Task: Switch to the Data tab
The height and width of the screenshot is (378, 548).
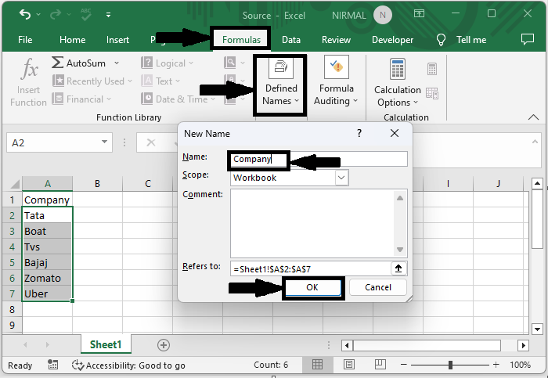Action: [x=291, y=40]
